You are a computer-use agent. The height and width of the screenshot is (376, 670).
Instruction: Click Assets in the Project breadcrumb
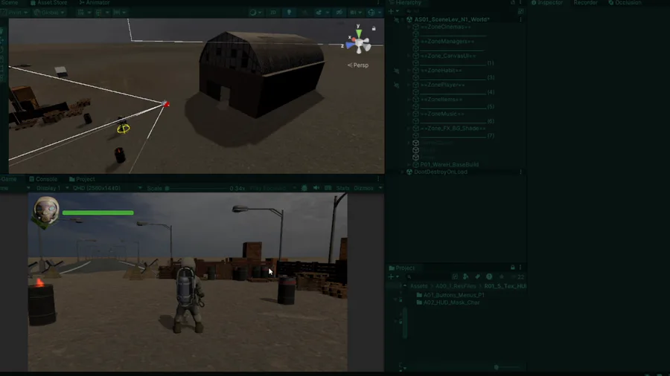(418, 286)
